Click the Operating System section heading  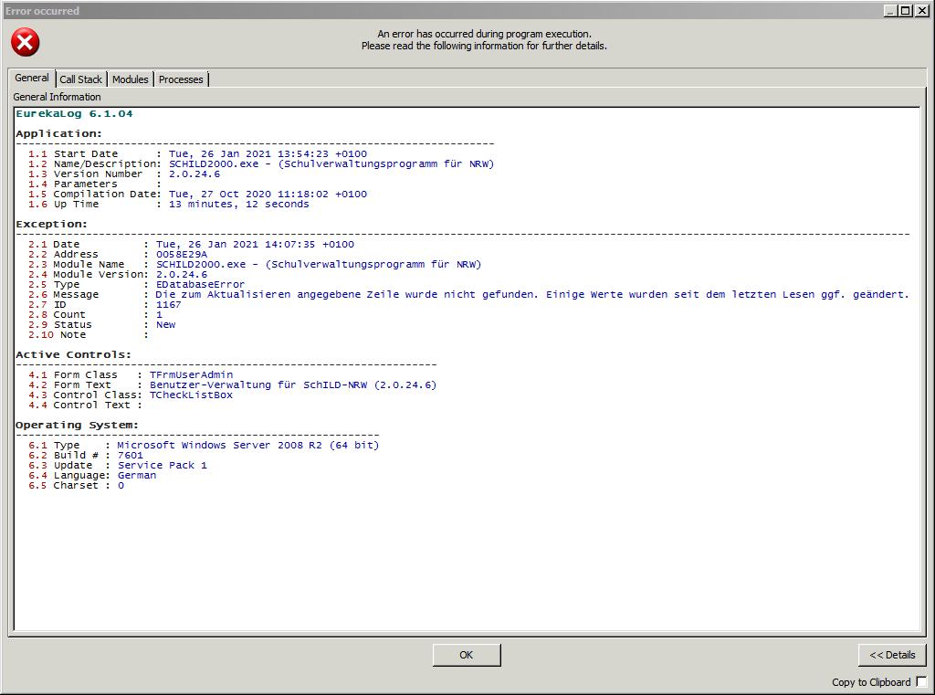point(78,425)
